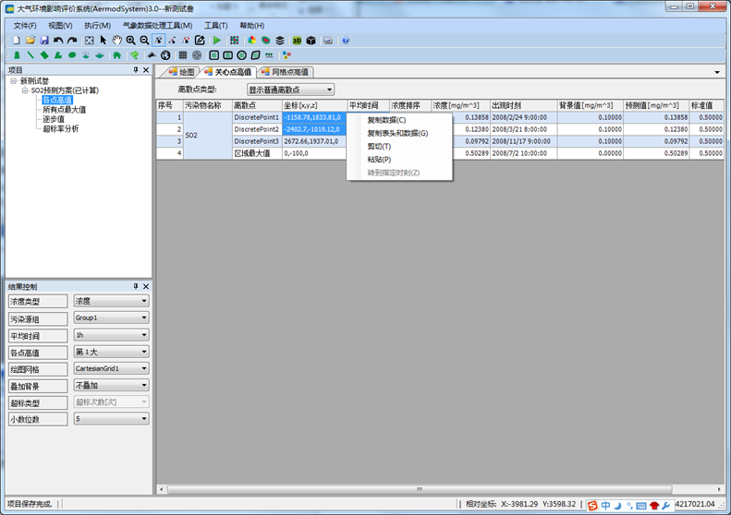The width and height of the screenshot is (731, 515).
Task: Pin the 结果控制 panel with pushpin
Action: pyautogui.click(x=136, y=287)
